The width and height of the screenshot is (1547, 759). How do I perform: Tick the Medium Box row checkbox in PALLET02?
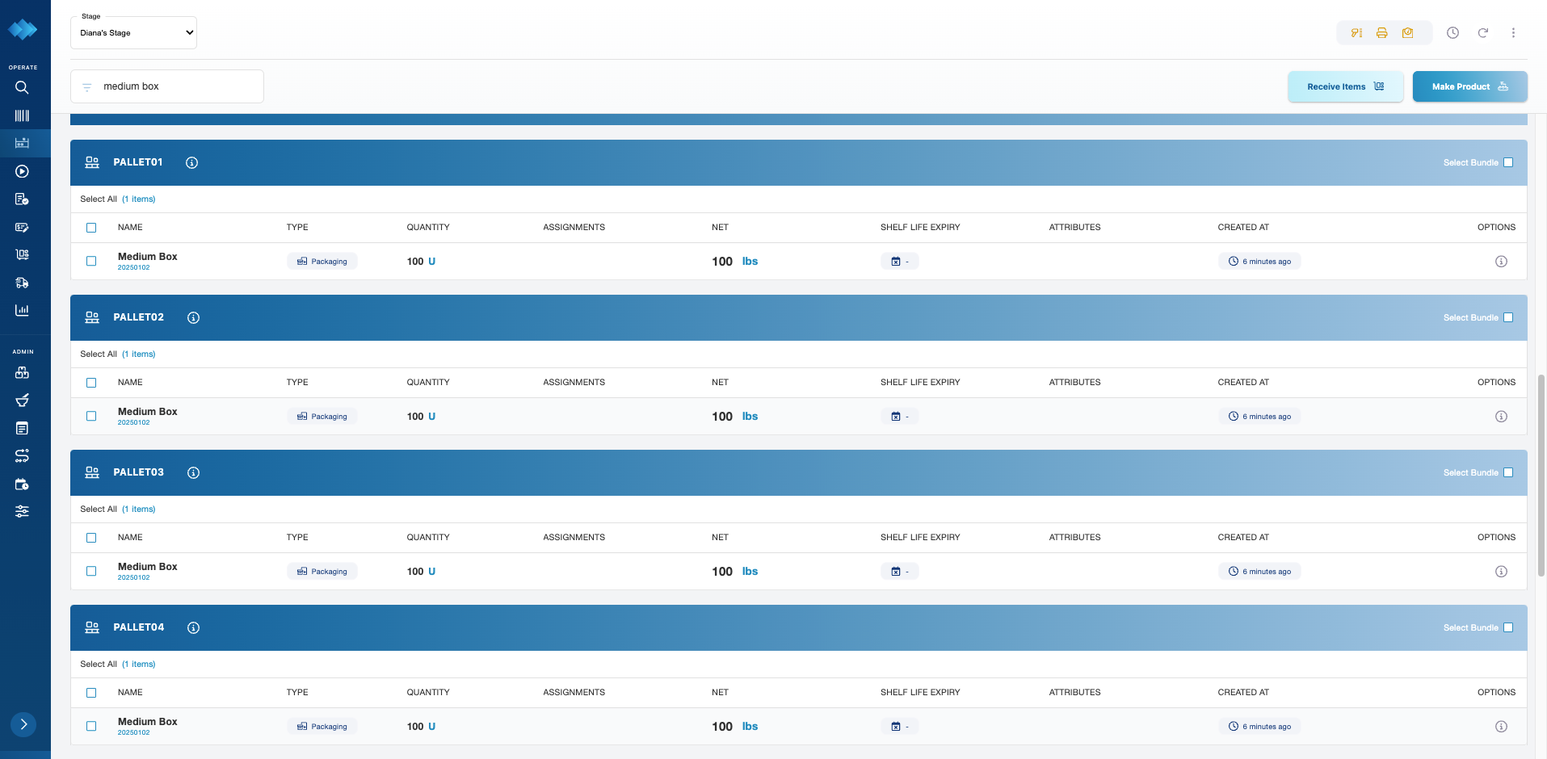point(91,417)
